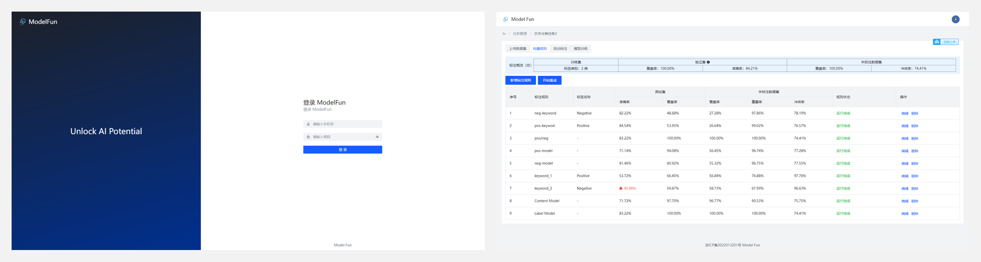Open 任务管理 in the breadcrumb
This screenshot has width=981, height=262.
click(520, 34)
